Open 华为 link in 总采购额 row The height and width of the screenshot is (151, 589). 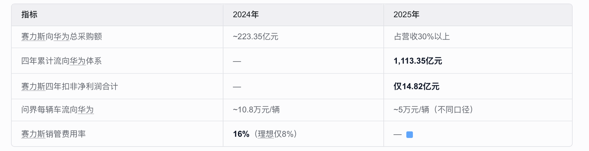tap(62, 37)
